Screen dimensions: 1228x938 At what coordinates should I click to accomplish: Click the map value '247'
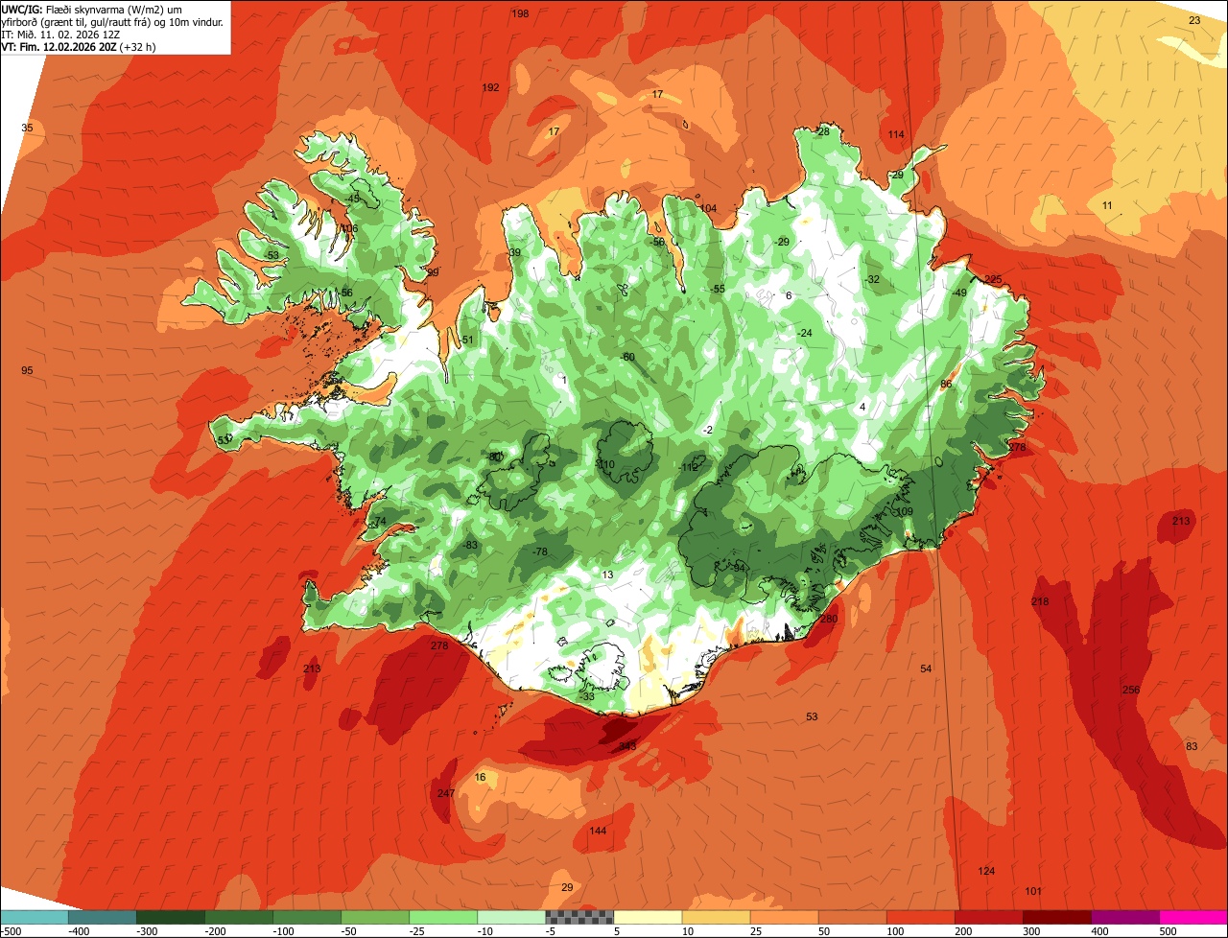(x=446, y=793)
